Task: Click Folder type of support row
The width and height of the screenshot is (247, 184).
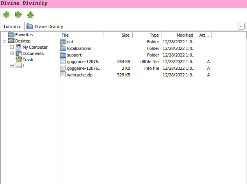Action: (153, 55)
